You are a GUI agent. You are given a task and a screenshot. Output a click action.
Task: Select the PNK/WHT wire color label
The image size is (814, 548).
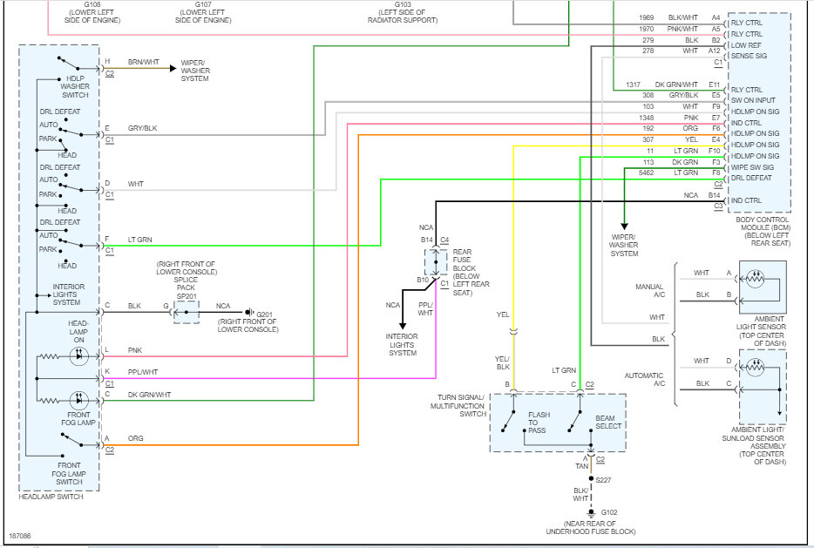[x=682, y=29]
